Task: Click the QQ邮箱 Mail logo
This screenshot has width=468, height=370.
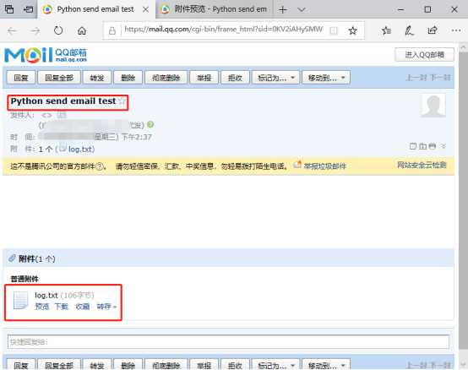Action: (46, 55)
